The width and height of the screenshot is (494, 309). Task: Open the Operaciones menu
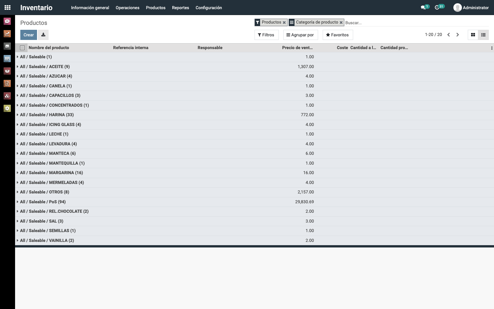tap(127, 8)
